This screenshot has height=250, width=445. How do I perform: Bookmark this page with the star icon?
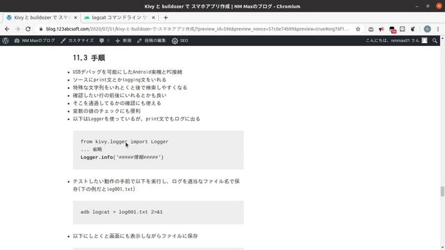[358, 29]
